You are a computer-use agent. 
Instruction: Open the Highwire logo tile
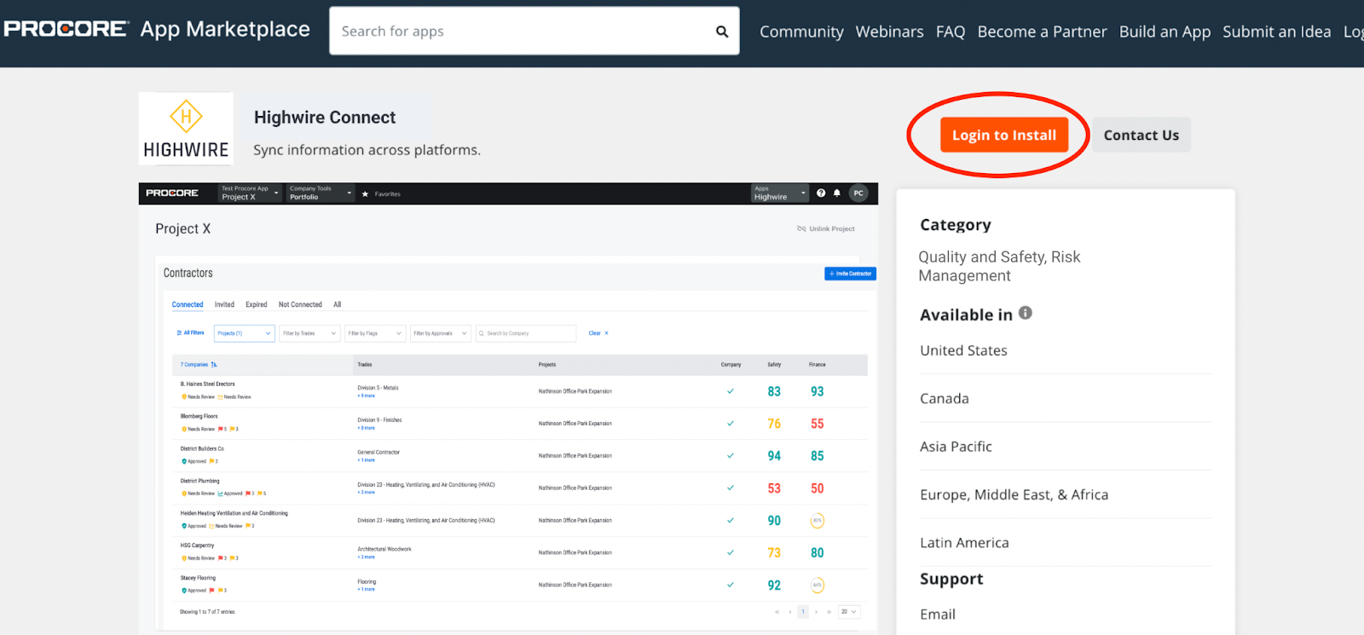(186, 129)
